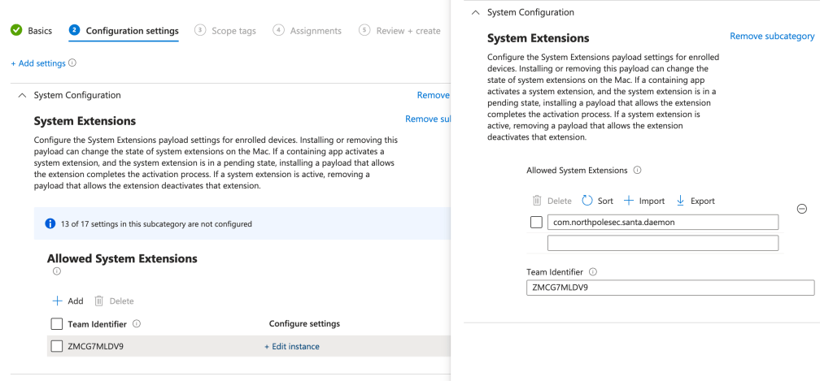This screenshot has height=381, width=833.
Task: Click Remove subcategory link in right panel
Action: 772,37
